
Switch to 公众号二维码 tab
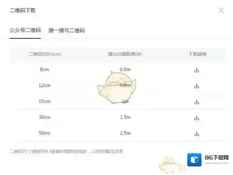(25, 30)
